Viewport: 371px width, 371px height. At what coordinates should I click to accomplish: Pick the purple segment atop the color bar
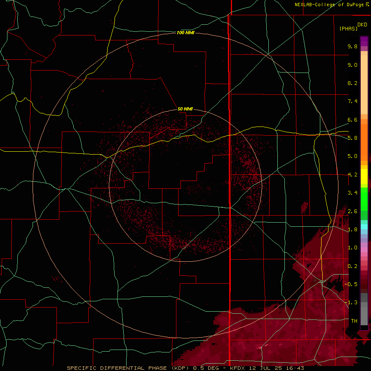pyautogui.click(x=364, y=41)
